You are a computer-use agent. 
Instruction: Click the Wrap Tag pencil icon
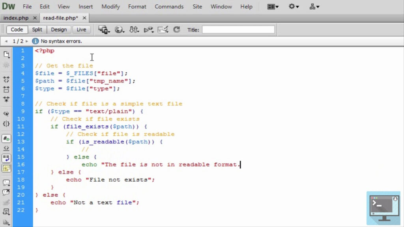click(6, 202)
